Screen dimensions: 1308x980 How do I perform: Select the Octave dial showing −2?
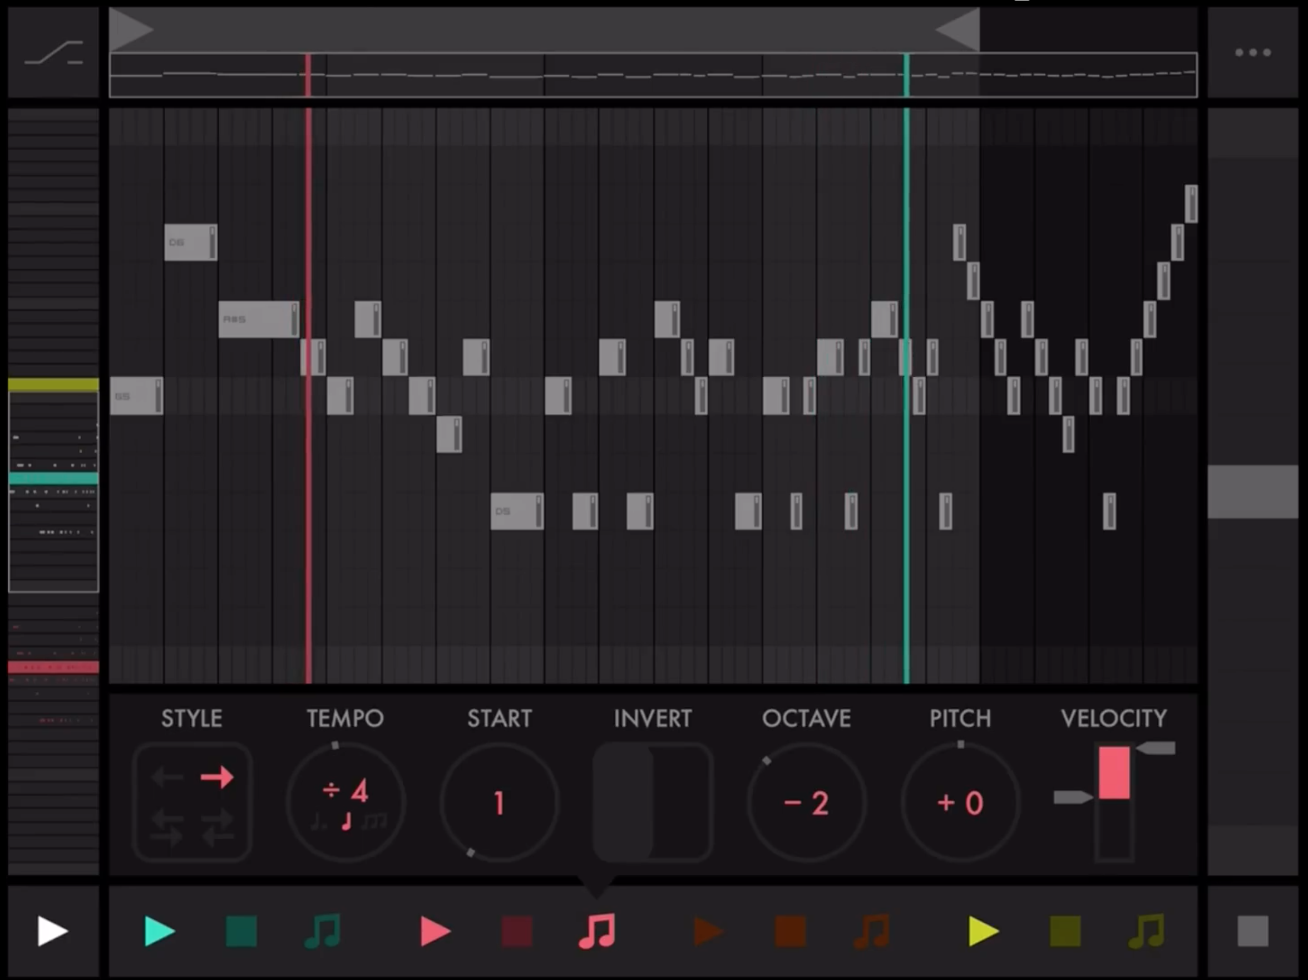(807, 802)
